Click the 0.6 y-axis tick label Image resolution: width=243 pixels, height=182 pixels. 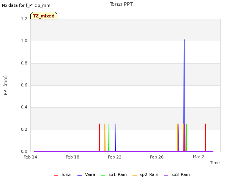click(24, 85)
